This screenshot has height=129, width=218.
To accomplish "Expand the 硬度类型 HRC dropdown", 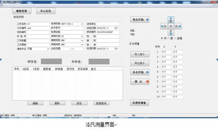I will [82, 40].
